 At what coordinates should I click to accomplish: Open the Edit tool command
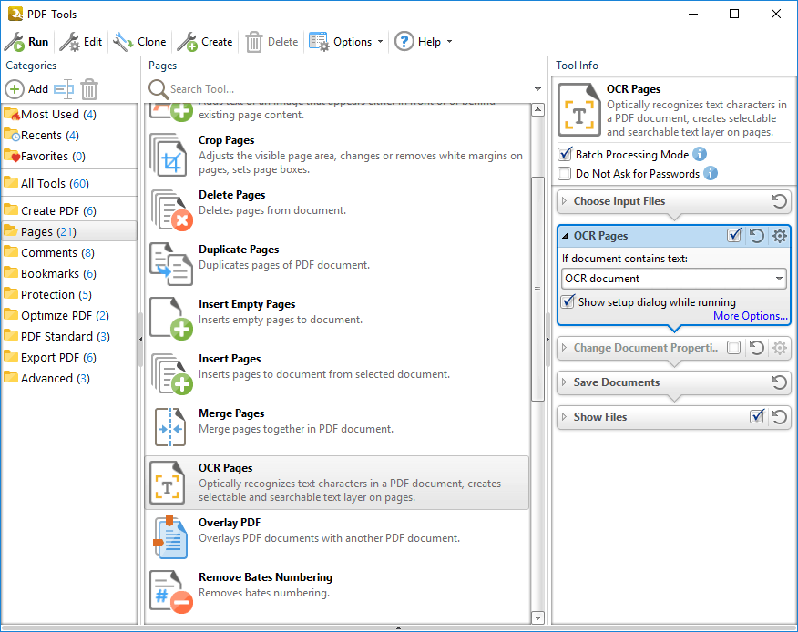click(x=81, y=42)
